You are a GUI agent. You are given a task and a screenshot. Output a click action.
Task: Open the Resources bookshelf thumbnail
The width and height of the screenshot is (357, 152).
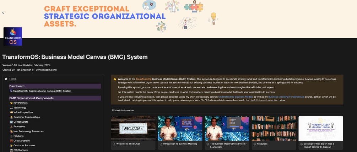(x=274, y=128)
